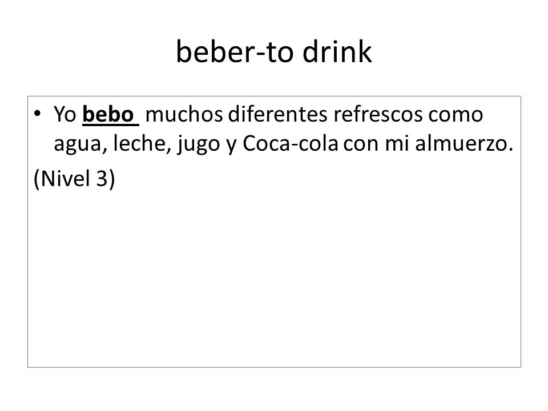Click the word 'drink' in the title
Viewport: 548px width, 411px height.
click(x=337, y=52)
